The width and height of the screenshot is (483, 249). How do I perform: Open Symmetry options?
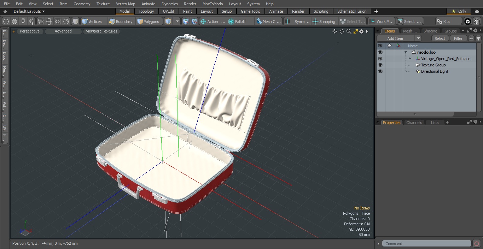pyautogui.click(x=297, y=22)
